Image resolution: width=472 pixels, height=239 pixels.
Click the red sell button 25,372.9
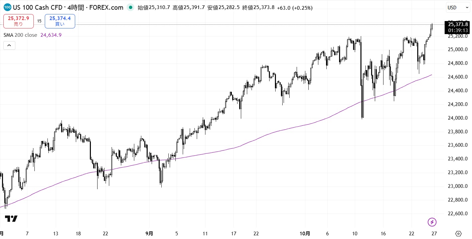[18, 21]
